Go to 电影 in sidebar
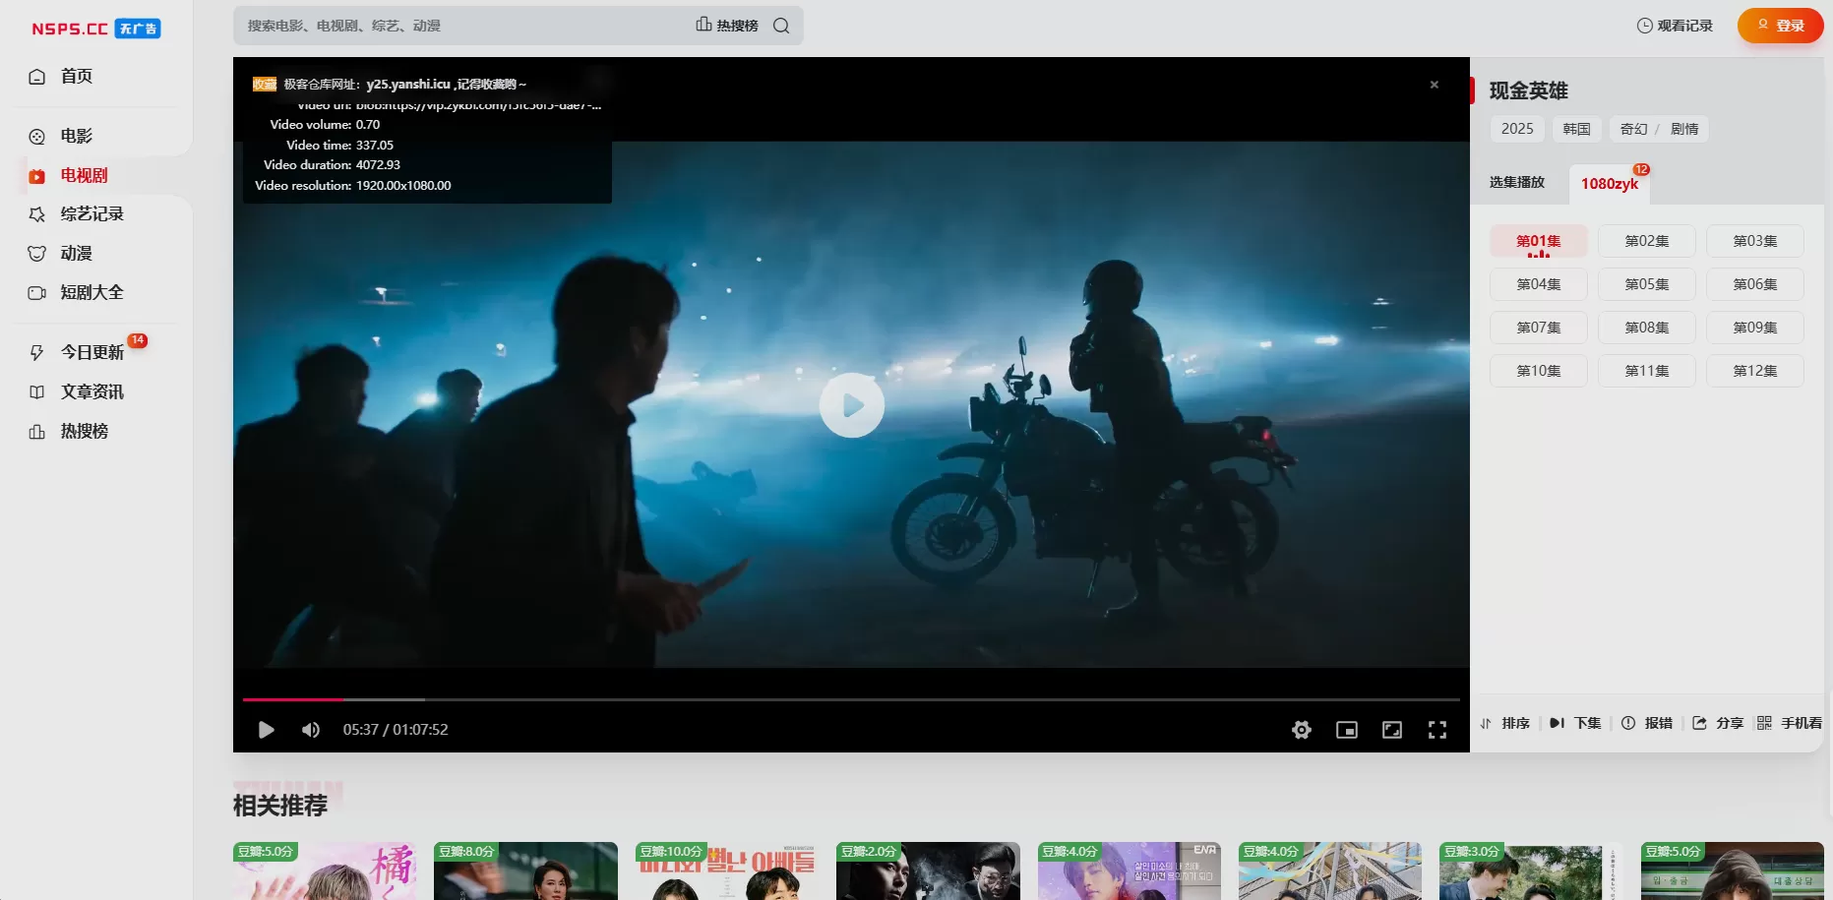1833x900 pixels. [77, 136]
